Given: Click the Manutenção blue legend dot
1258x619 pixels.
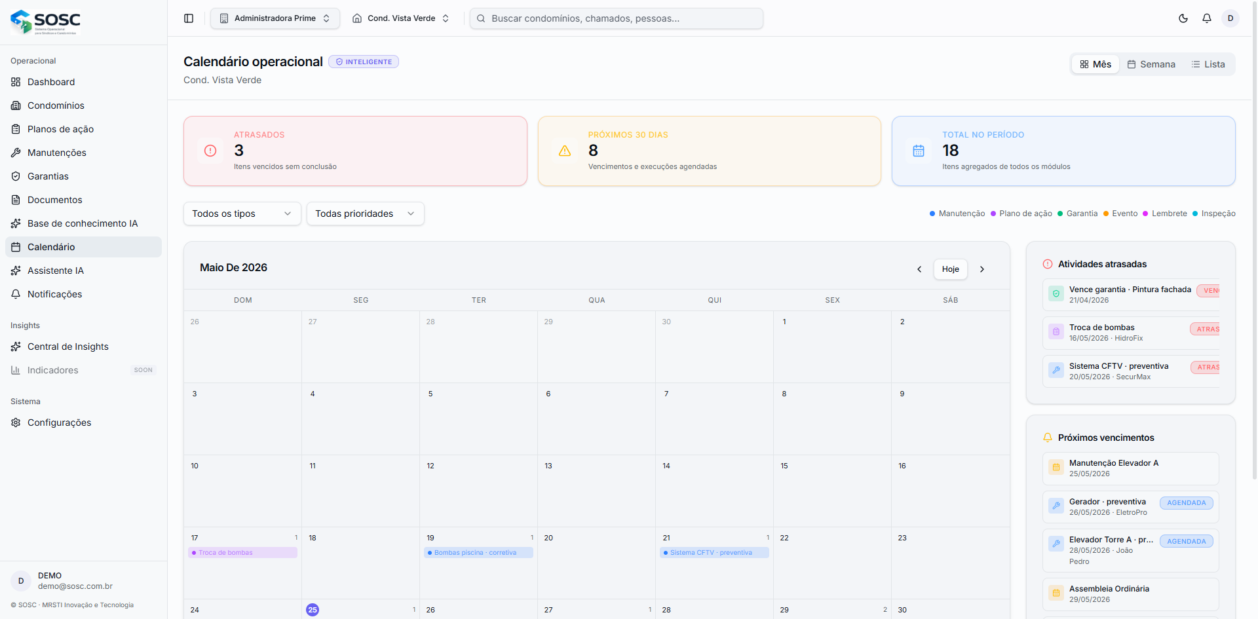Looking at the screenshot, I should pos(932,214).
